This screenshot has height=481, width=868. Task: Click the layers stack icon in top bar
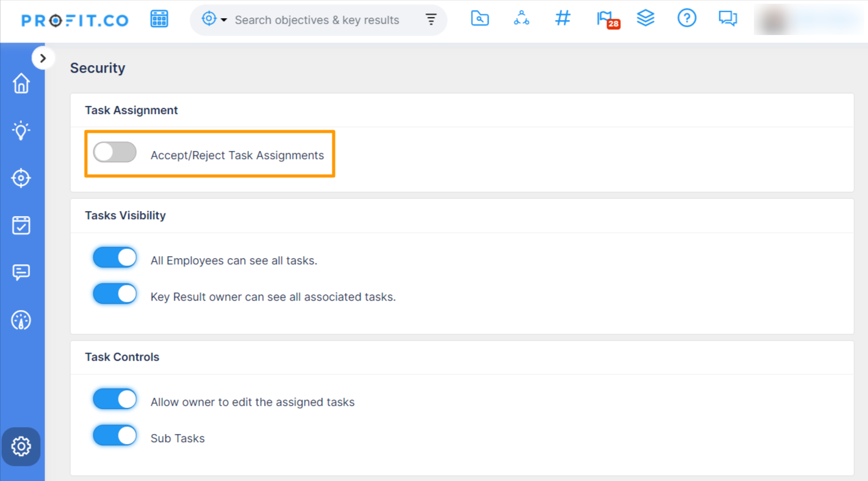coord(645,19)
